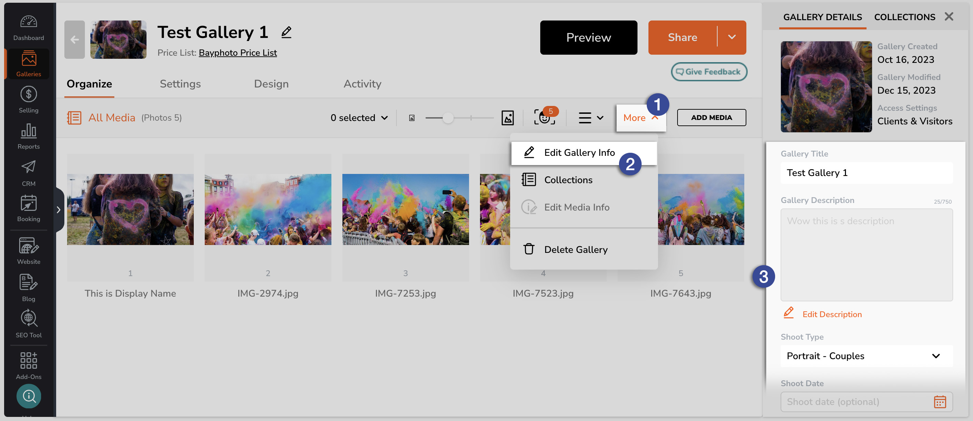Switch to the Settings tab
Image resolution: width=973 pixels, height=421 pixels.
click(180, 84)
